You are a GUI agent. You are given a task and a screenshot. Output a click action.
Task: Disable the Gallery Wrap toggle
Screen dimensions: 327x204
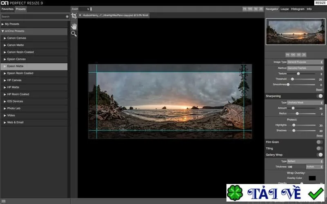click(320, 155)
